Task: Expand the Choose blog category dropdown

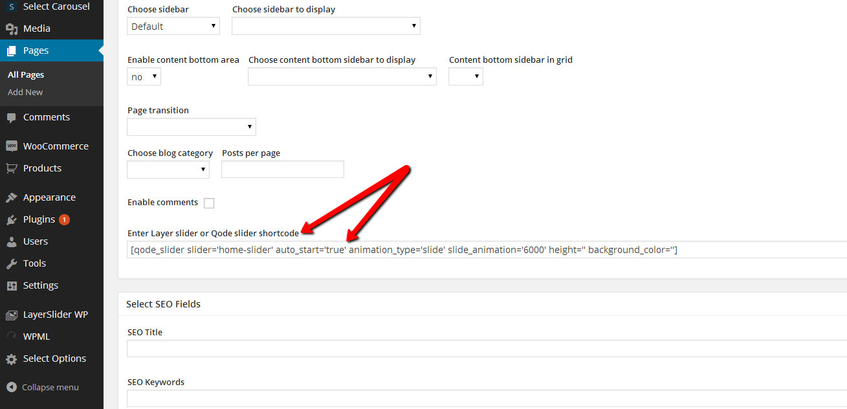Action: (x=168, y=170)
